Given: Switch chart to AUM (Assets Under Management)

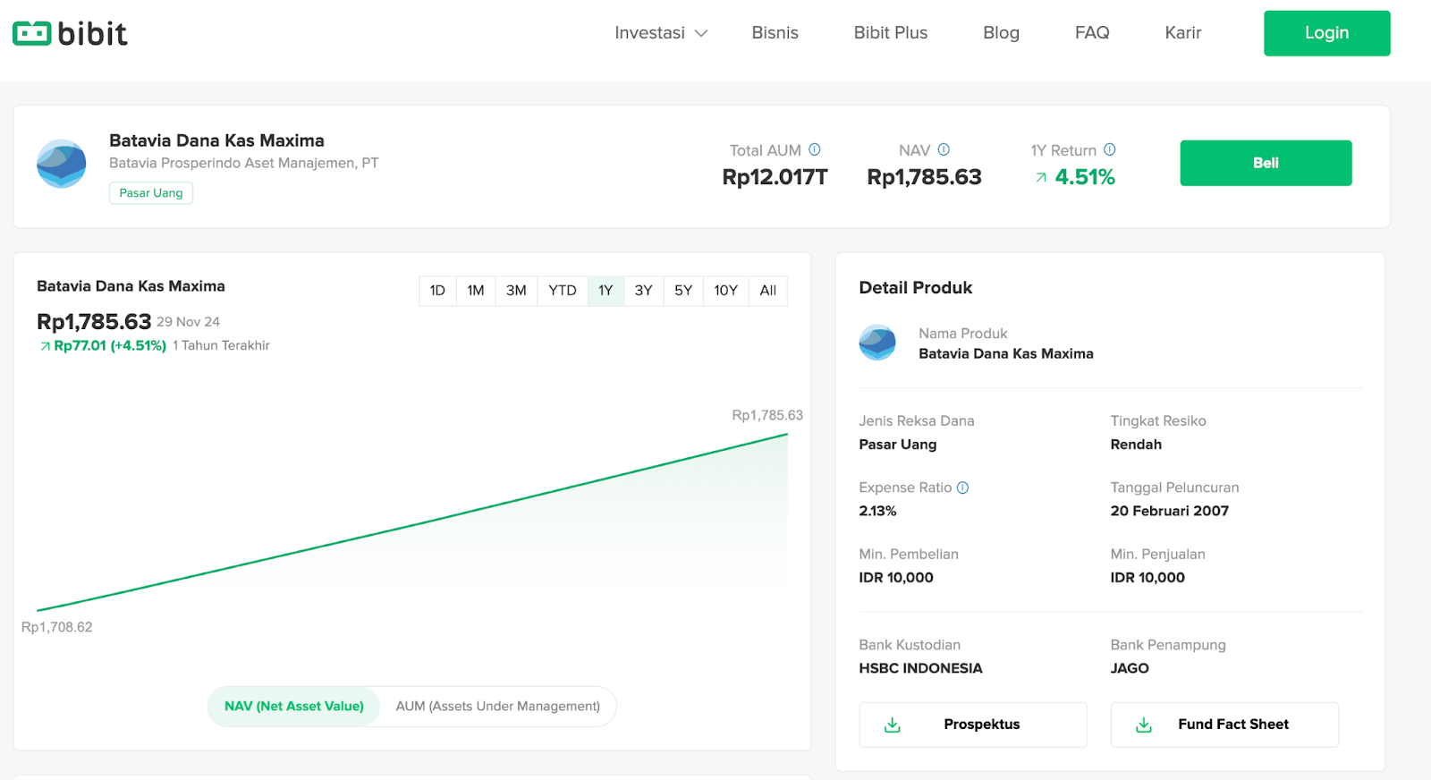Looking at the screenshot, I should (498, 707).
